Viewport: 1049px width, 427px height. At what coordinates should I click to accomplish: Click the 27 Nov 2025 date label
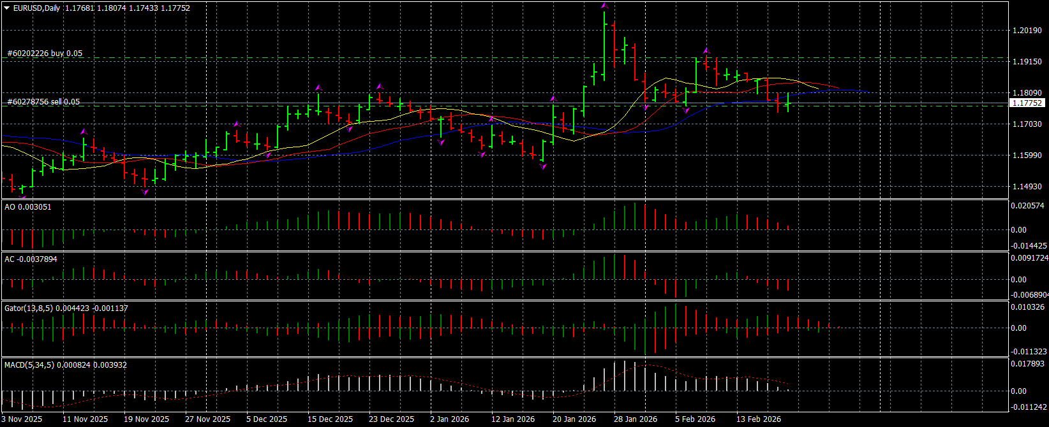208,419
